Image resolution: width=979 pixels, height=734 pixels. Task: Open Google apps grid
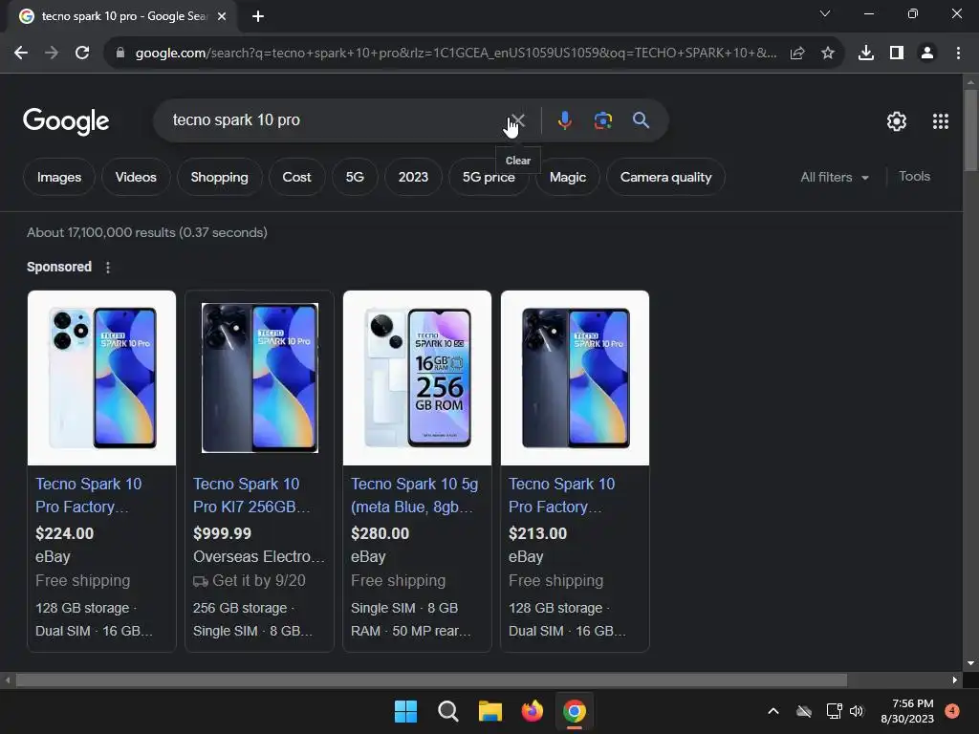941,121
